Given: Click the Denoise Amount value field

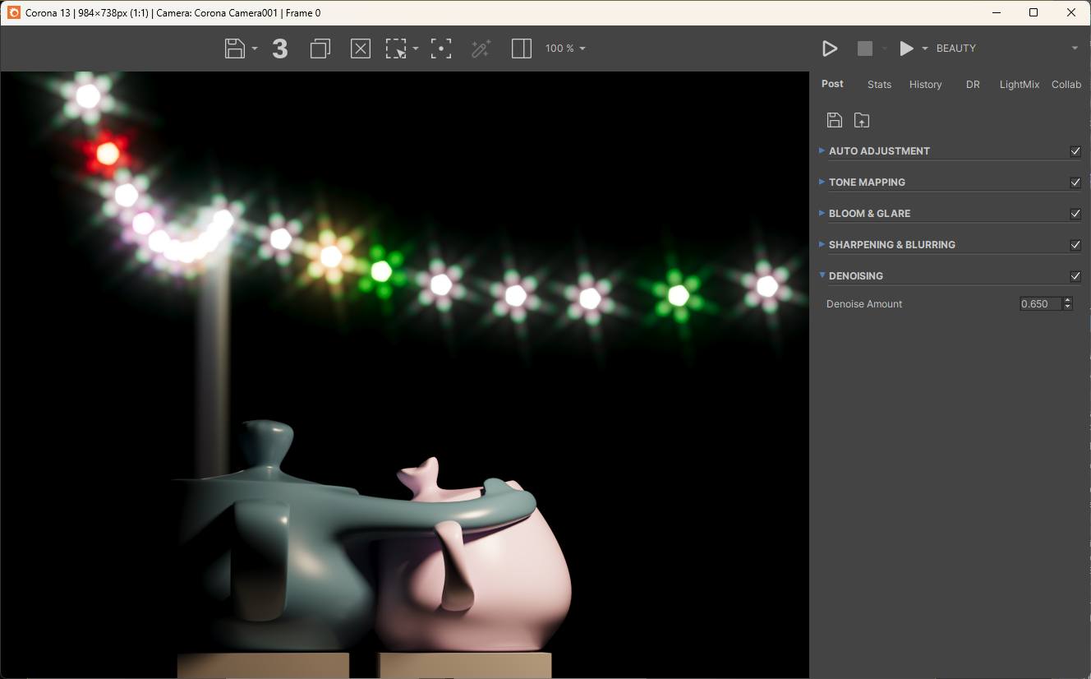Looking at the screenshot, I should tap(1040, 304).
